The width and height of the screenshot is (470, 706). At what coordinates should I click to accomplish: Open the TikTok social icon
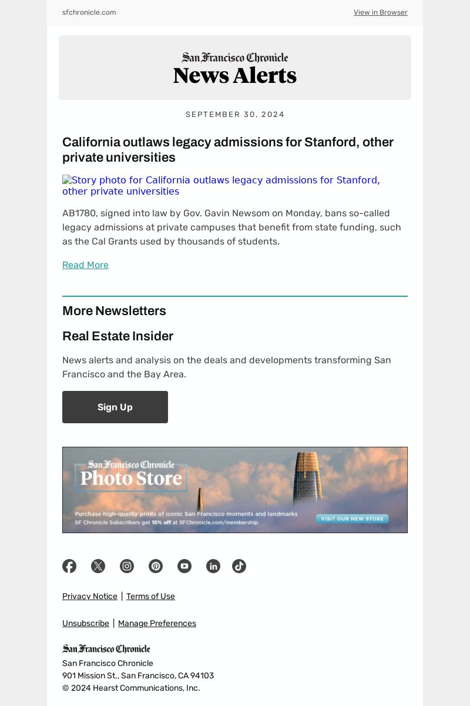click(x=239, y=566)
